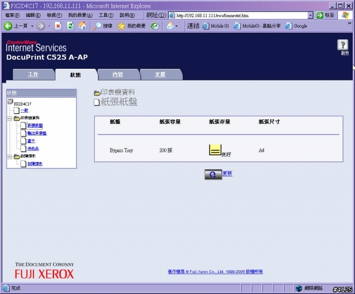Click the IE Forward arrow icon
This screenshot has height=294, width=355.
click(x=40, y=26)
